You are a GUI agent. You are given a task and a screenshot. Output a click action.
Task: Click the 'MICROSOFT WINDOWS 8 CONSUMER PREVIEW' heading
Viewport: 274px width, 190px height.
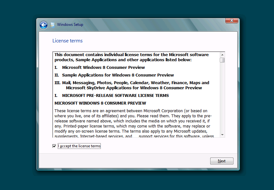pos(100,103)
